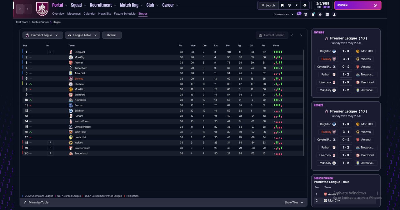Expand the Portal menu chevron

point(66,5)
